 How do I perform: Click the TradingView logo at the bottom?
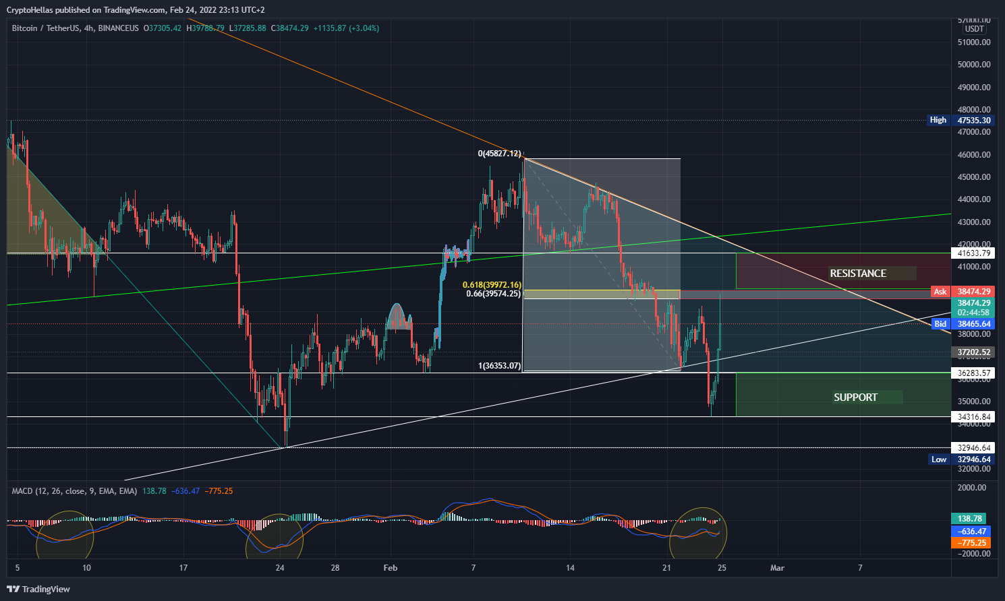(x=38, y=589)
